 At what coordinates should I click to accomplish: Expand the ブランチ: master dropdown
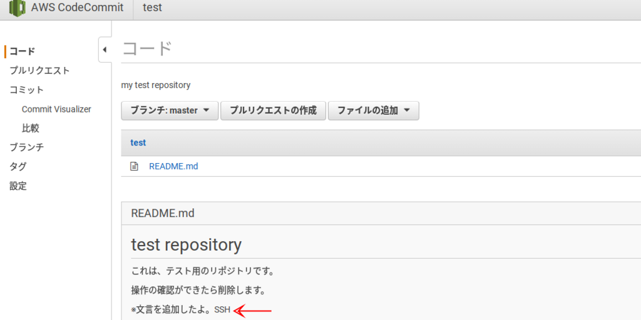click(x=170, y=111)
